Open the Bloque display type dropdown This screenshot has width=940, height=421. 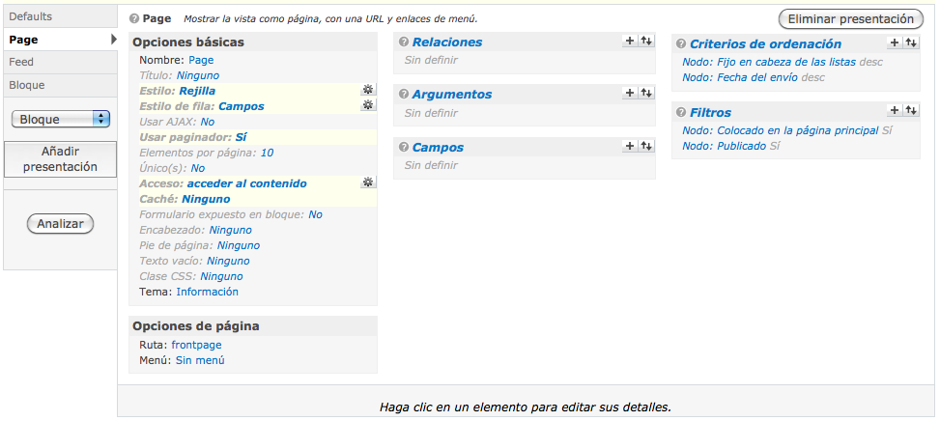pyautogui.click(x=61, y=119)
